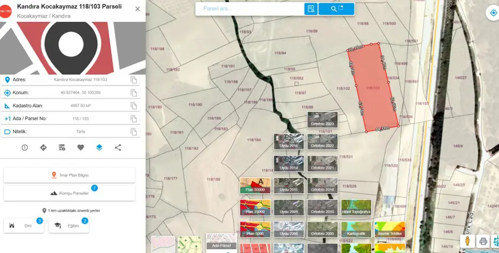Click the Adres location pin icon

[7, 80]
